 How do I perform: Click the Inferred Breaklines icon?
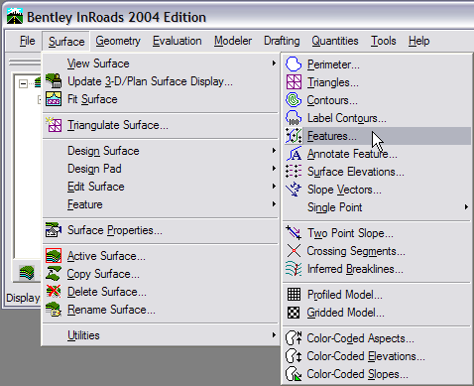click(294, 269)
